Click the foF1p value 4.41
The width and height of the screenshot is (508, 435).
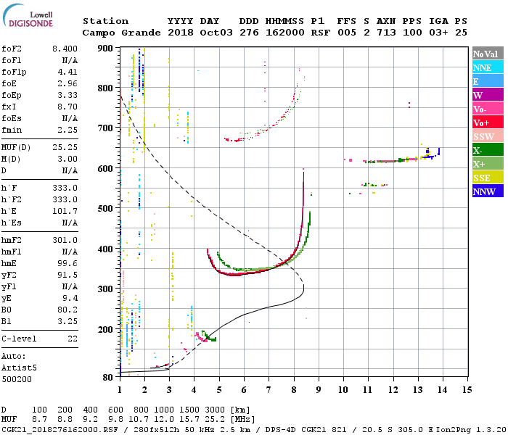click(67, 72)
